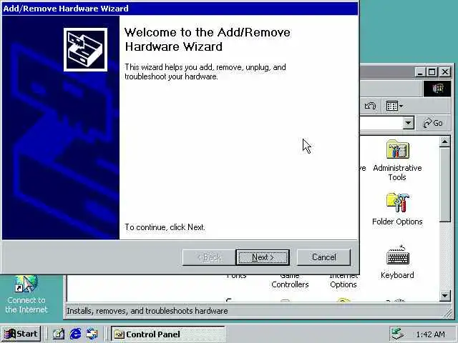Screen dimensions: 458x343
Task: Close the Control Panel window
Action: pyautogui.click(x=445, y=71)
